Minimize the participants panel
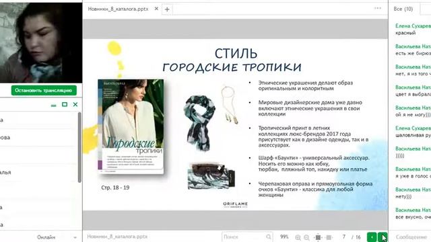This screenshot has height=242, width=431. pos(54,105)
